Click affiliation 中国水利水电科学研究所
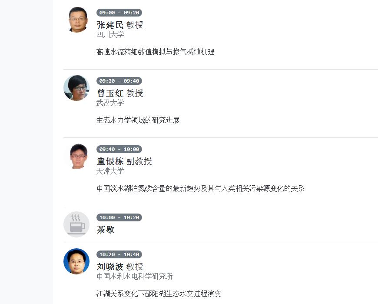Screen dimensions: 378x304 tap(134, 277)
